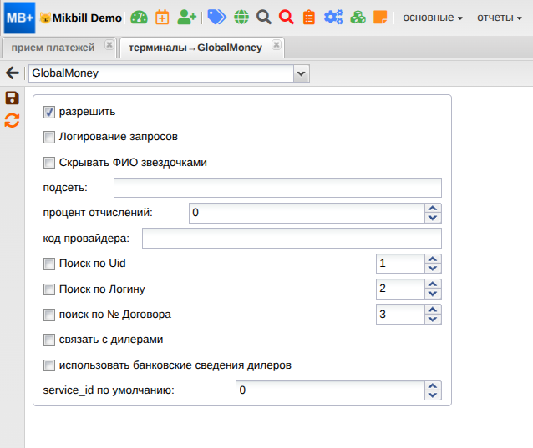Click the процент отчислений number field

307,213
